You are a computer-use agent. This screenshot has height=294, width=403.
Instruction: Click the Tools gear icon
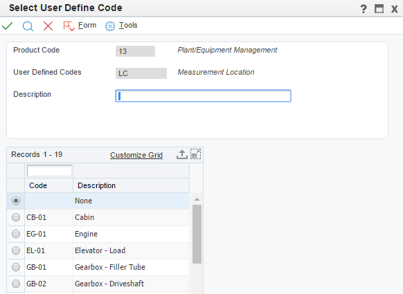[110, 26]
